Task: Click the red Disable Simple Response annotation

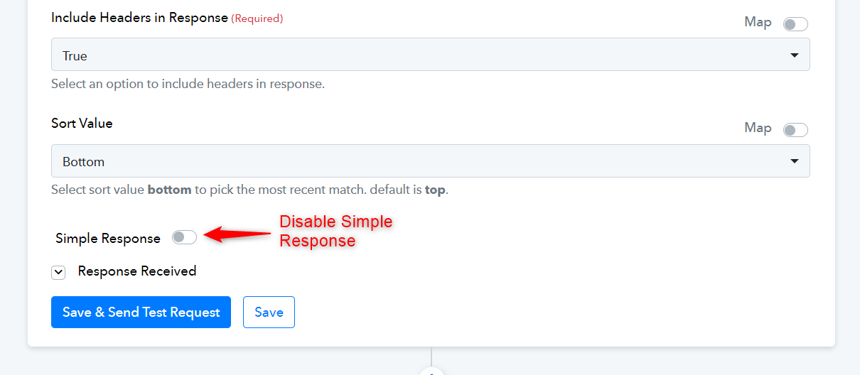Action: click(x=335, y=231)
